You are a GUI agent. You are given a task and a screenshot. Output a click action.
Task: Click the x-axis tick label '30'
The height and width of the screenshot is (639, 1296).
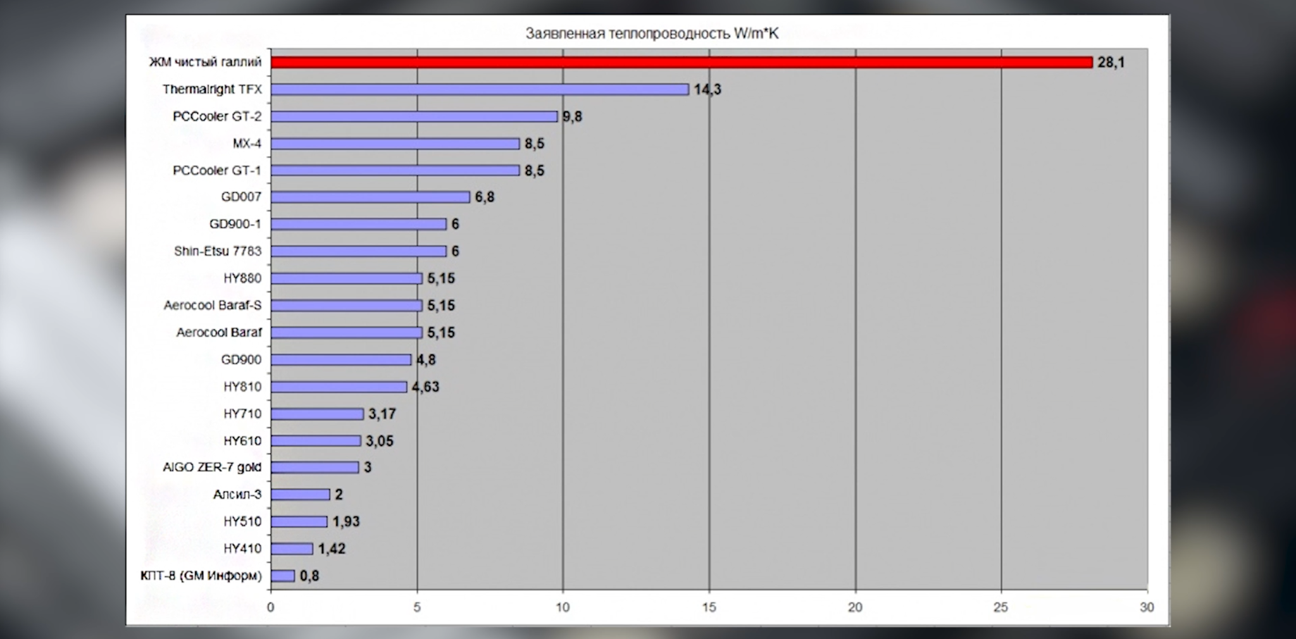pos(1147,608)
